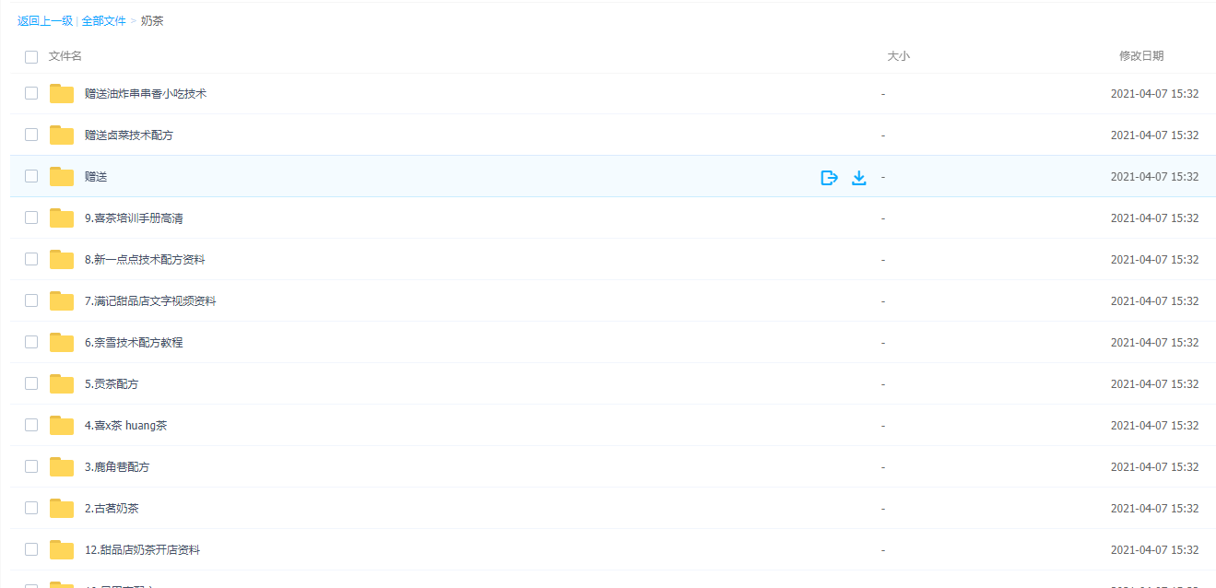
Task: Click the download icon on 赠送 row
Action: pos(859,178)
